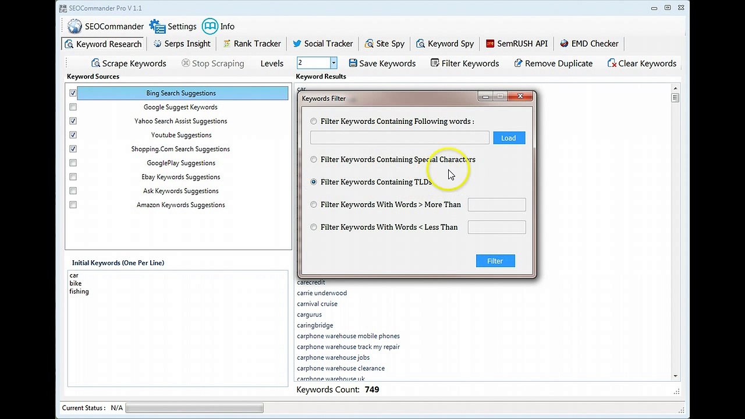The width and height of the screenshot is (745, 419).
Task: Open the Levels dropdown arrow
Action: tap(334, 63)
